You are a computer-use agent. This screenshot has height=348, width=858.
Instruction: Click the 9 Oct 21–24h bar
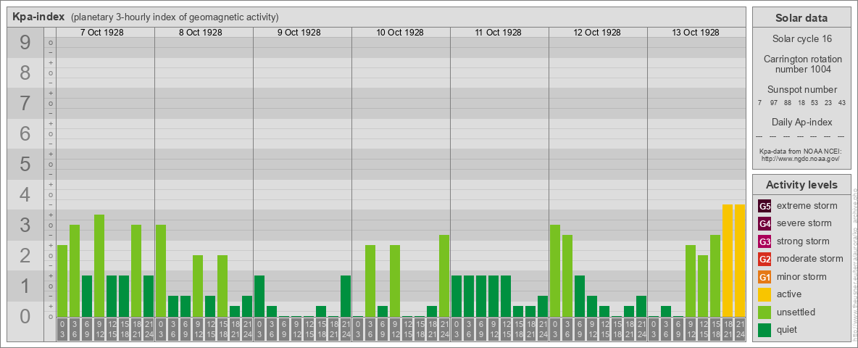tap(346, 296)
